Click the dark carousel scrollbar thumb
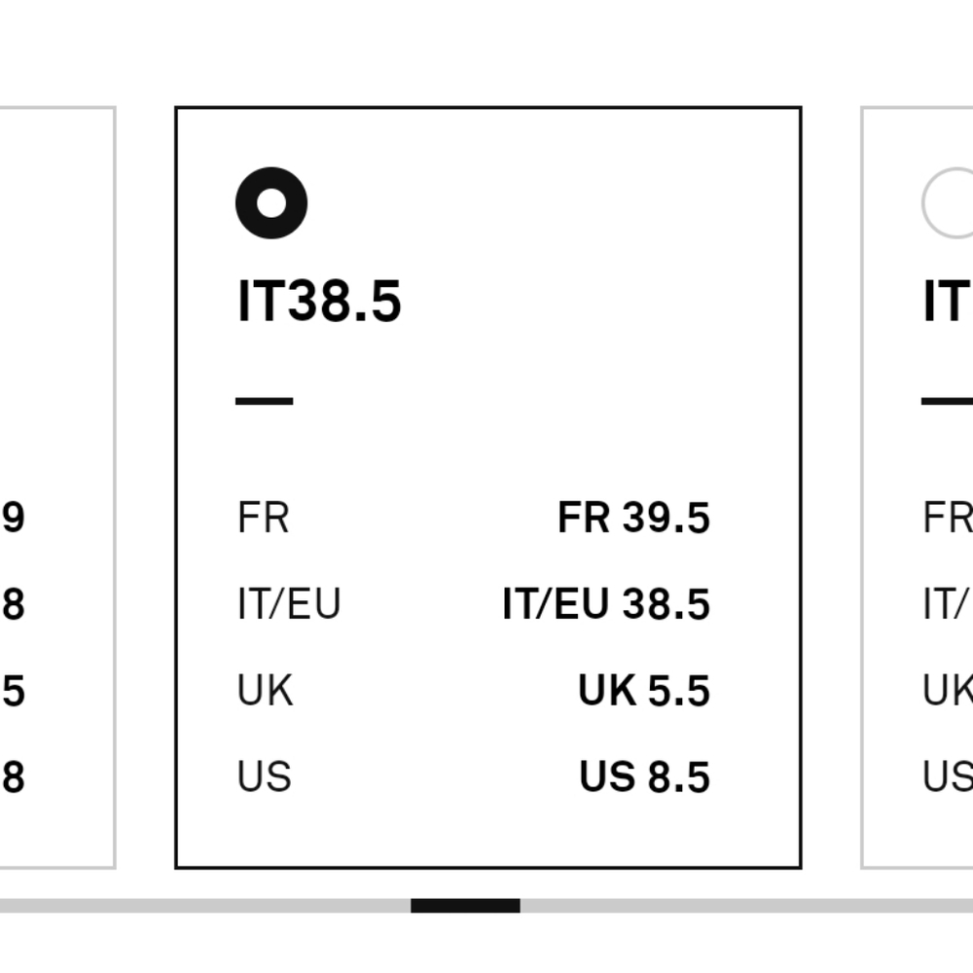 click(x=465, y=906)
